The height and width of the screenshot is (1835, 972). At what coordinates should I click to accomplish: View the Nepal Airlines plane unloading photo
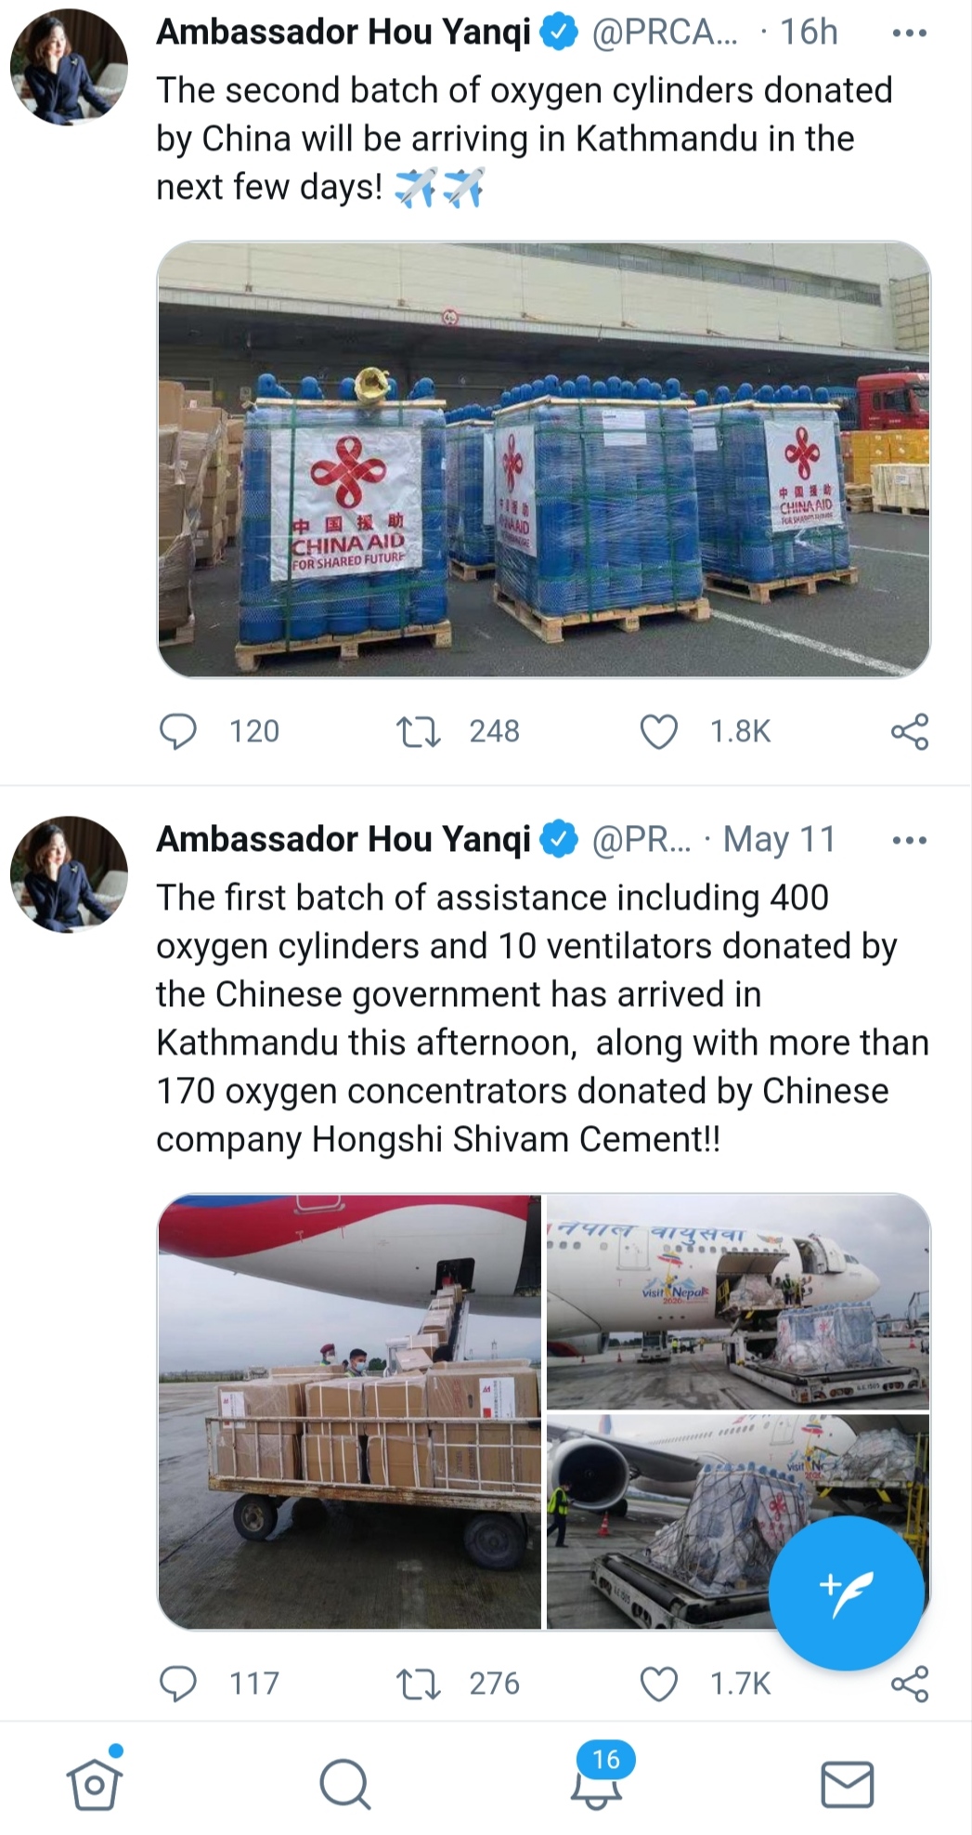click(x=738, y=1301)
